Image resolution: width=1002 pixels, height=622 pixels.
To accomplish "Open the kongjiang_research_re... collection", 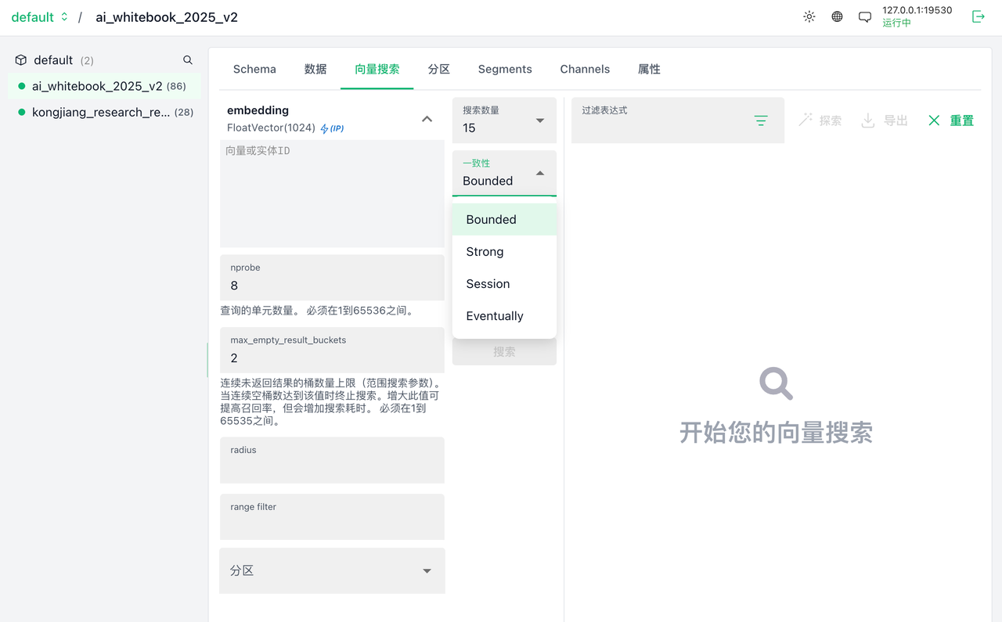I will tap(104, 112).
